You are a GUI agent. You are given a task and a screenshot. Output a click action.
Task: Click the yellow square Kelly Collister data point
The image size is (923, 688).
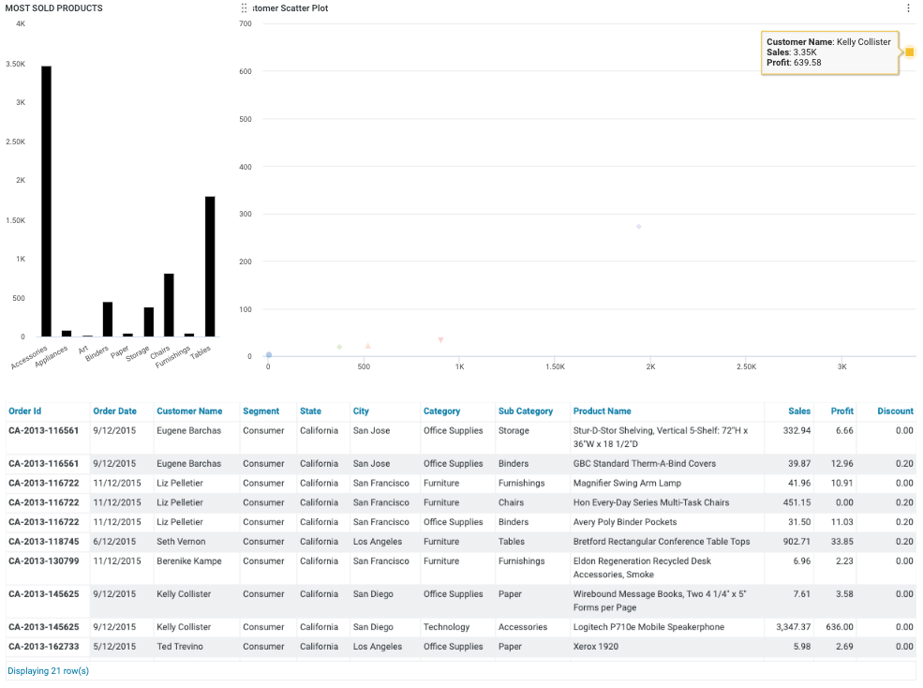click(909, 52)
